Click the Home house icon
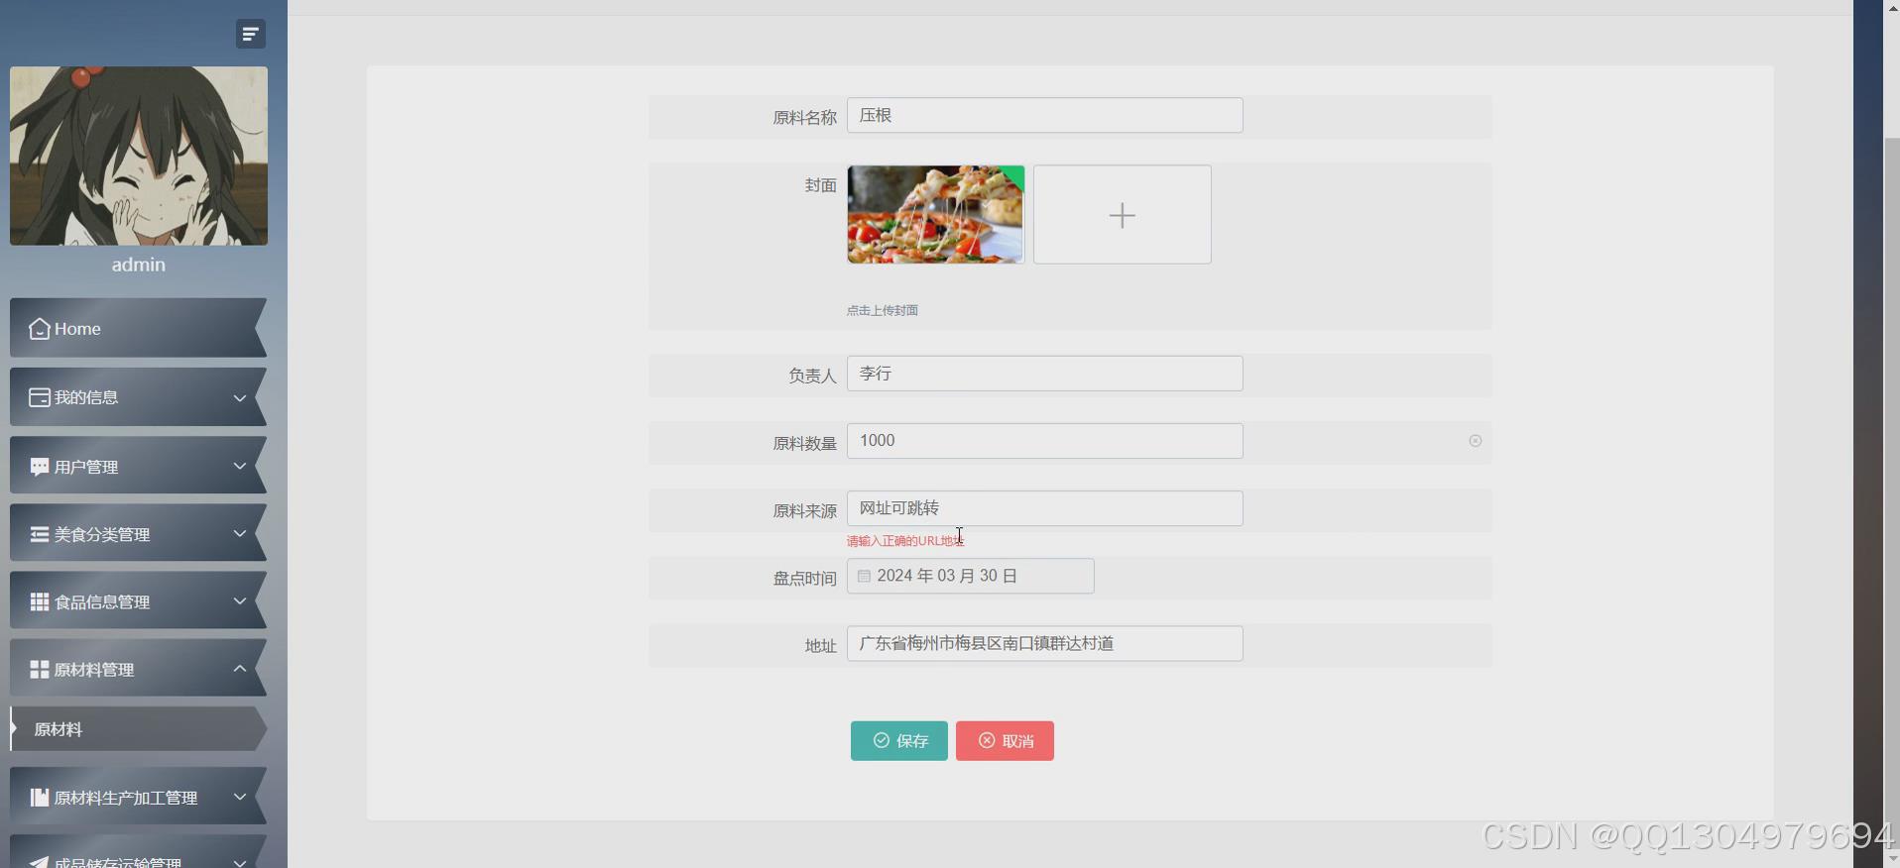 click(x=40, y=328)
